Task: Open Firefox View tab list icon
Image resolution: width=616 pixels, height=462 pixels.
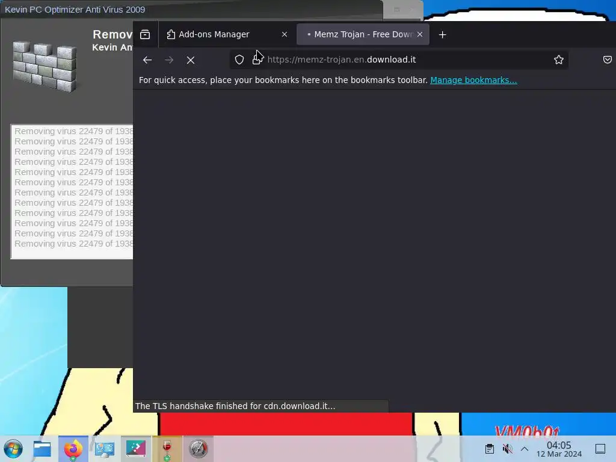Action: (x=145, y=34)
